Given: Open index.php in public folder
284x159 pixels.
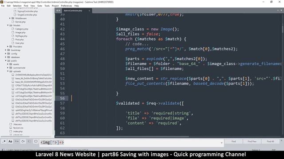Looking at the screenshot, I should [18, 132].
